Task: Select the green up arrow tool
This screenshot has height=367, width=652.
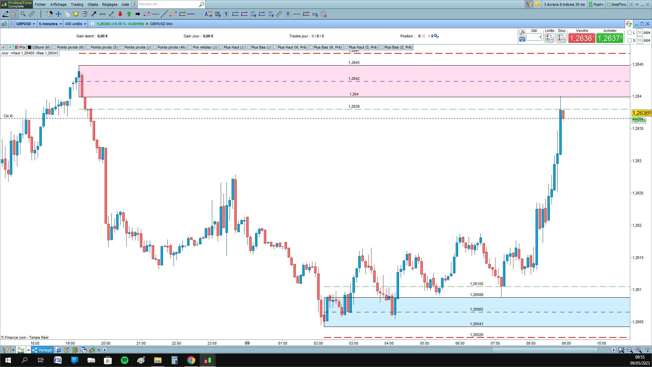Action: click(129, 14)
